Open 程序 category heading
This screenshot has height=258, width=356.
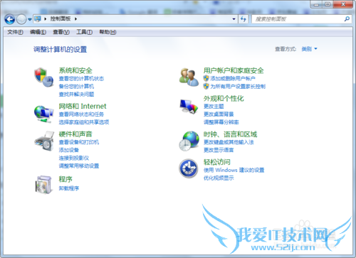click(x=66, y=179)
